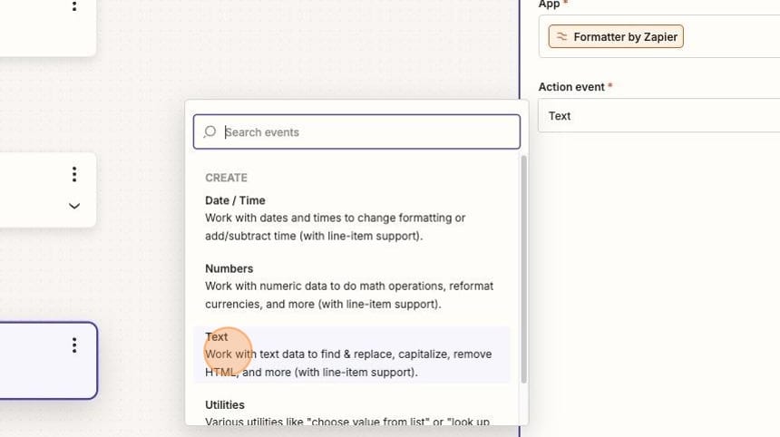Click the magnifier icon in Search events
This screenshot has height=437, width=780.
click(210, 131)
